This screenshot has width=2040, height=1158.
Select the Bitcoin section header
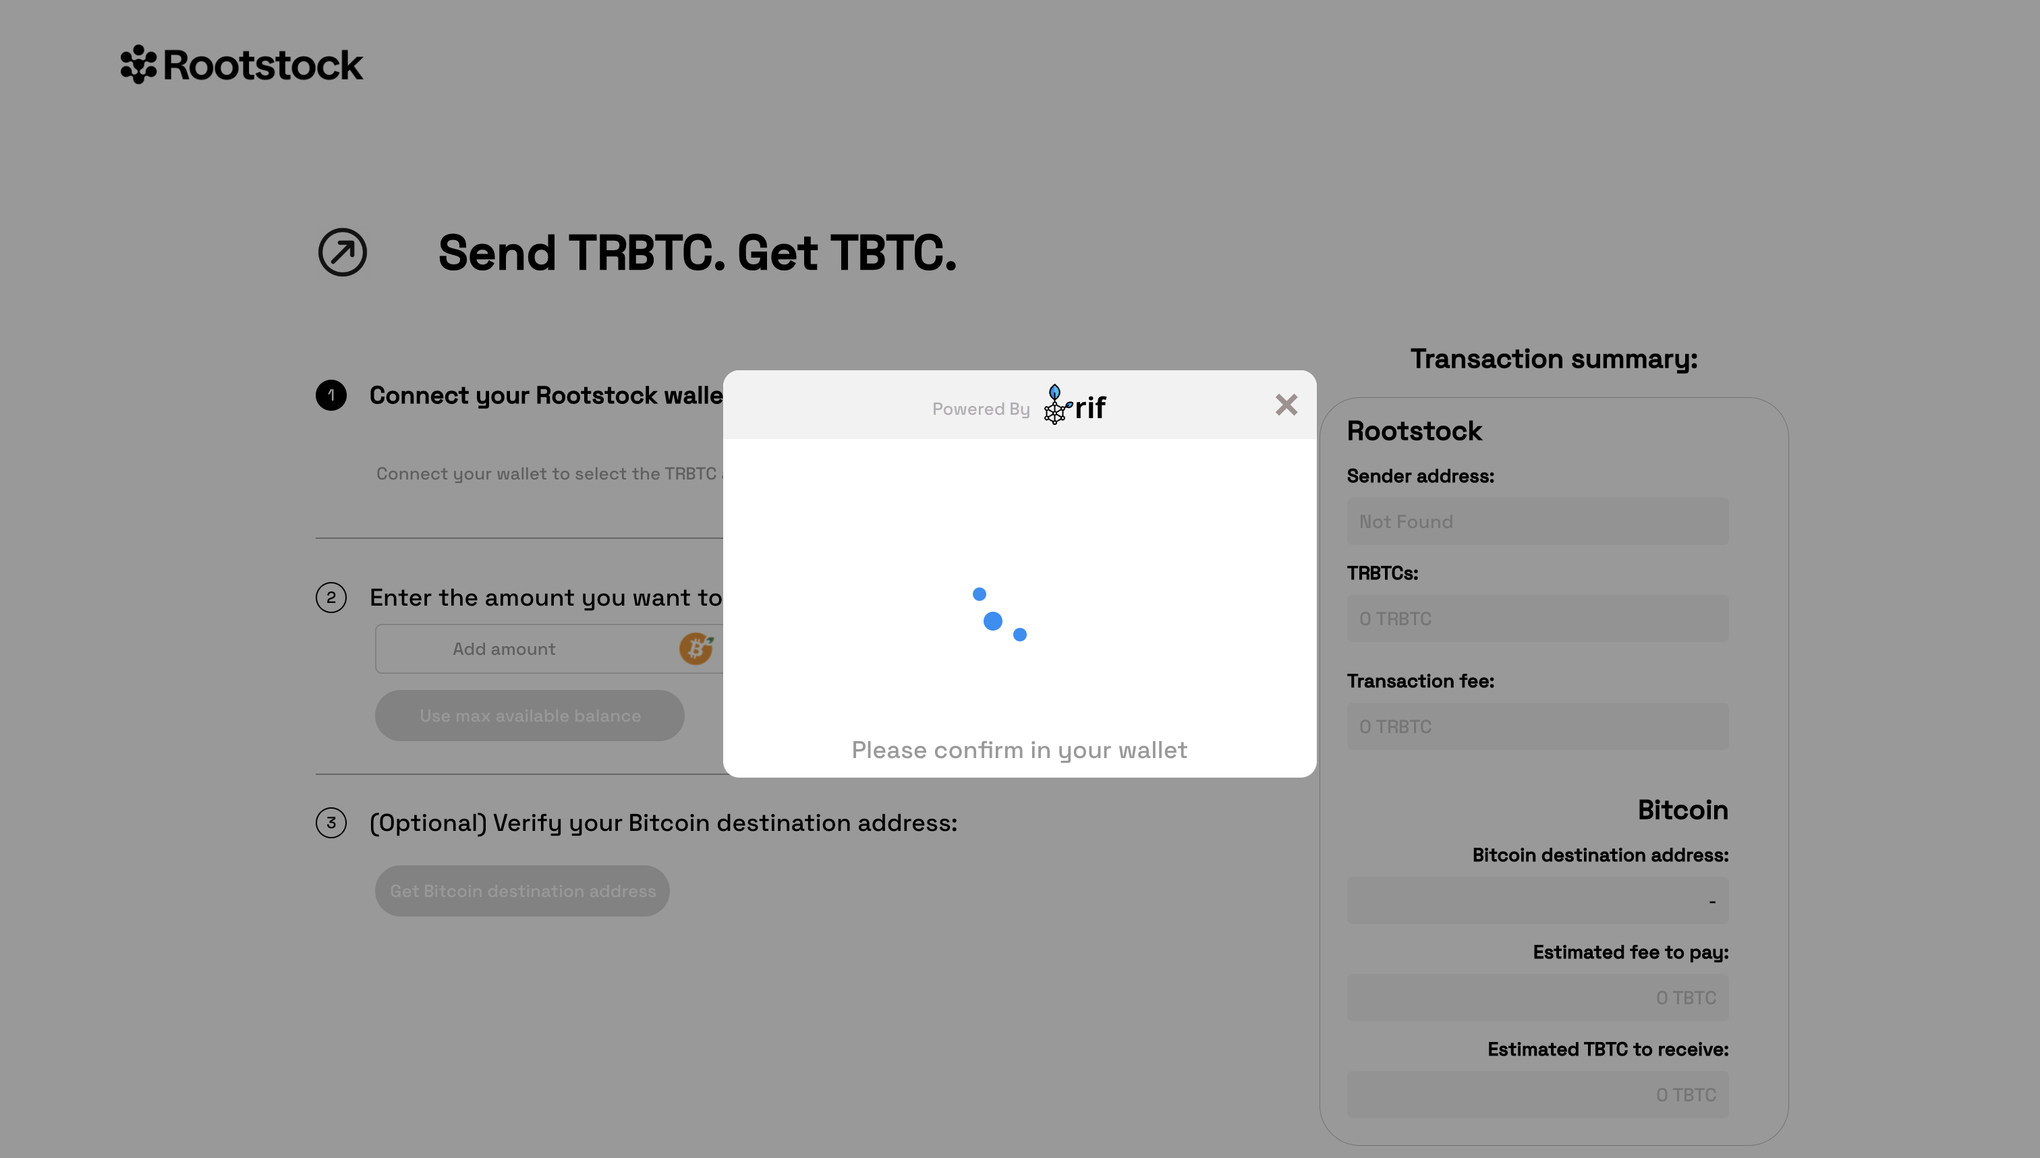point(1682,809)
